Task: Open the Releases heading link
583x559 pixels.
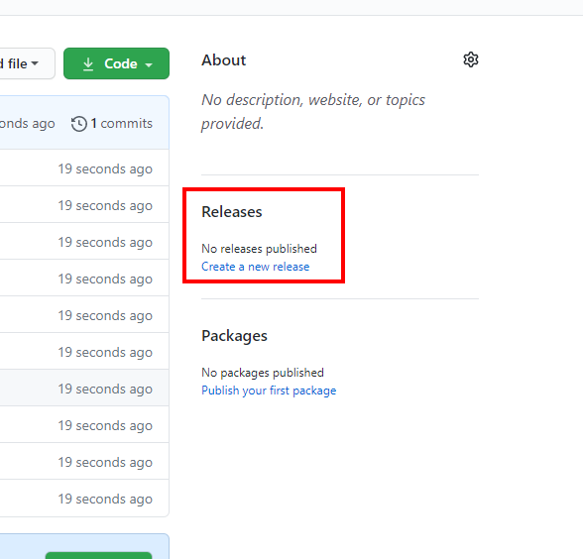Action: click(232, 212)
